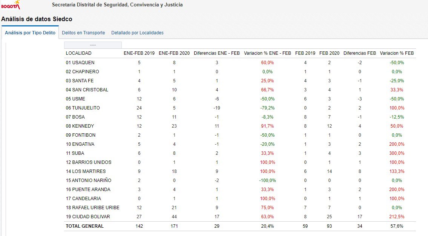The image size is (428, 236).
Task: Click the 63,0% value in Ciudad Bolivar row
Action: 267,217
